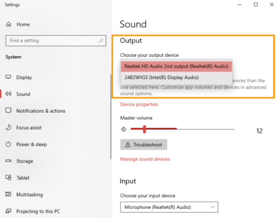Open the Manage sound devices link

point(145,159)
